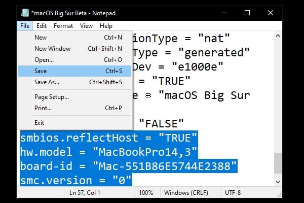Viewport: 304px width, 203px height.
Task: Open the File menu
Action: 25,26
